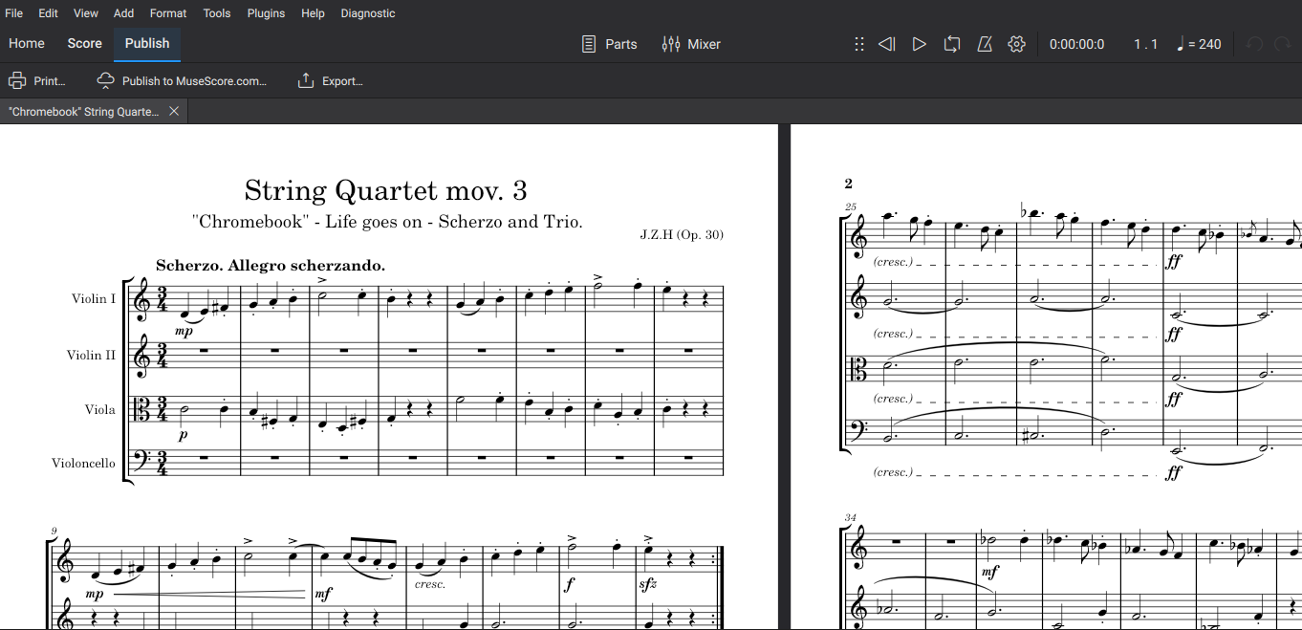Click the playback toolbar drag handle
The width and height of the screenshot is (1302, 630).
(859, 44)
